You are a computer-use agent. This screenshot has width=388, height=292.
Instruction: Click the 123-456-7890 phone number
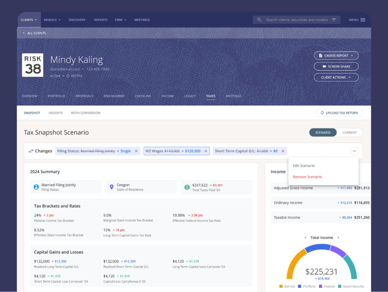[x=98, y=69]
